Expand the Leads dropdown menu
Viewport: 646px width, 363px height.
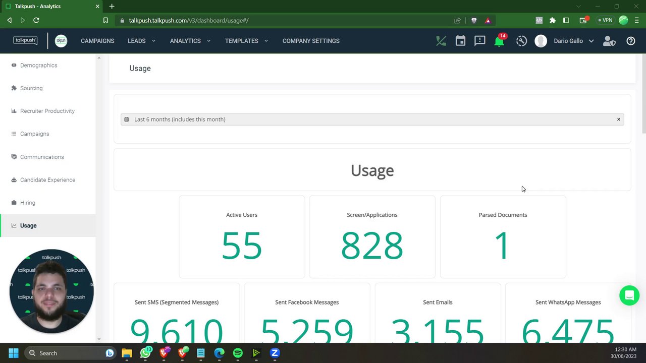click(141, 41)
